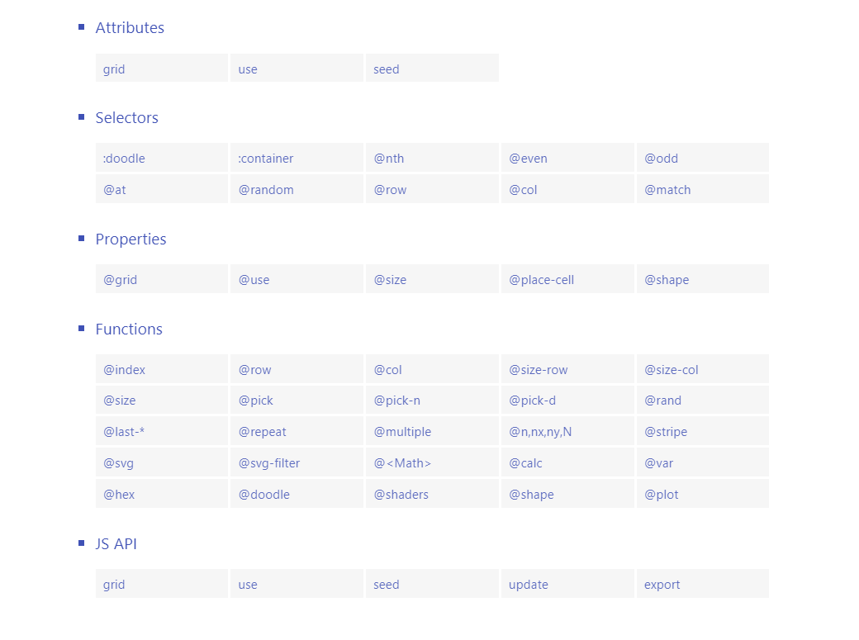Open the @place-cell property
This screenshot has height=640, width=859.
[x=567, y=278]
